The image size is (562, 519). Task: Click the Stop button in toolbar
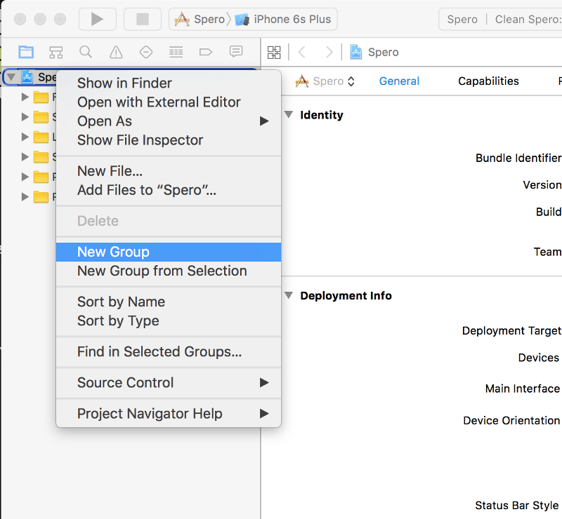[143, 19]
